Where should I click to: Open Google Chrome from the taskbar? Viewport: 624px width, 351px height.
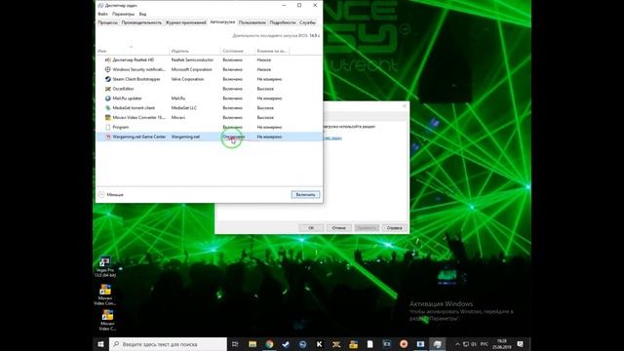tap(269, 344)
